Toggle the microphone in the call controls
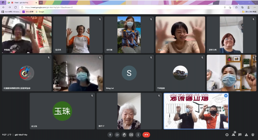Viewport: 258px width, 140px height. click(x=110, y=135)
